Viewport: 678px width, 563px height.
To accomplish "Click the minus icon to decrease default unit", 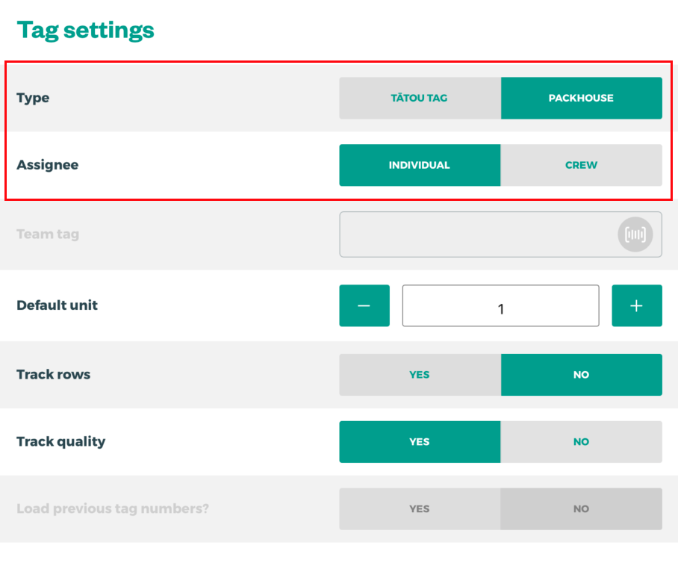I will (x=364, y=305).
